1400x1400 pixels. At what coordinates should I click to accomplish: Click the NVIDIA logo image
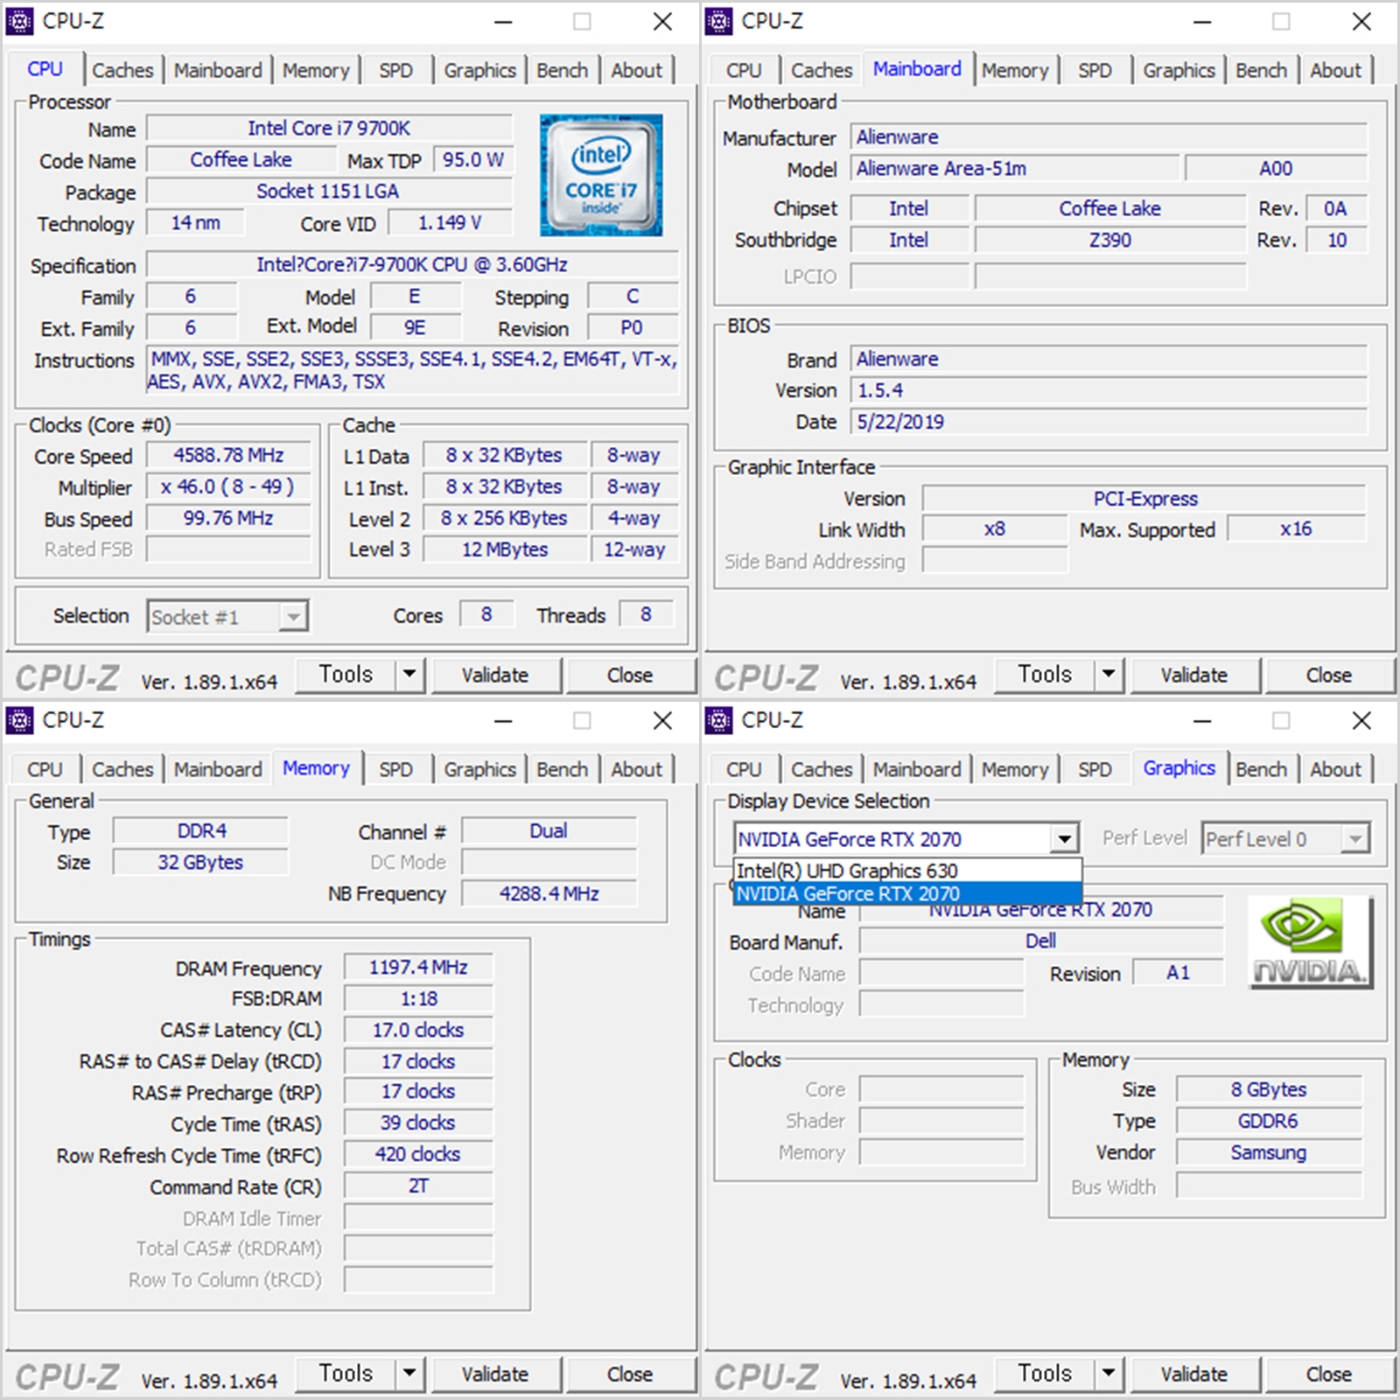pyautogui.click(x=1310, y=943)
